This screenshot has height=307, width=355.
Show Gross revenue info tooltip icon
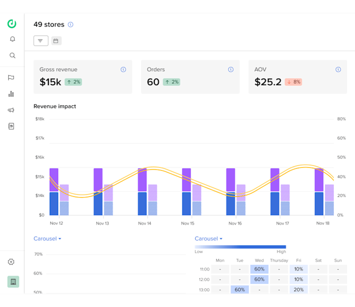[123, 69]
